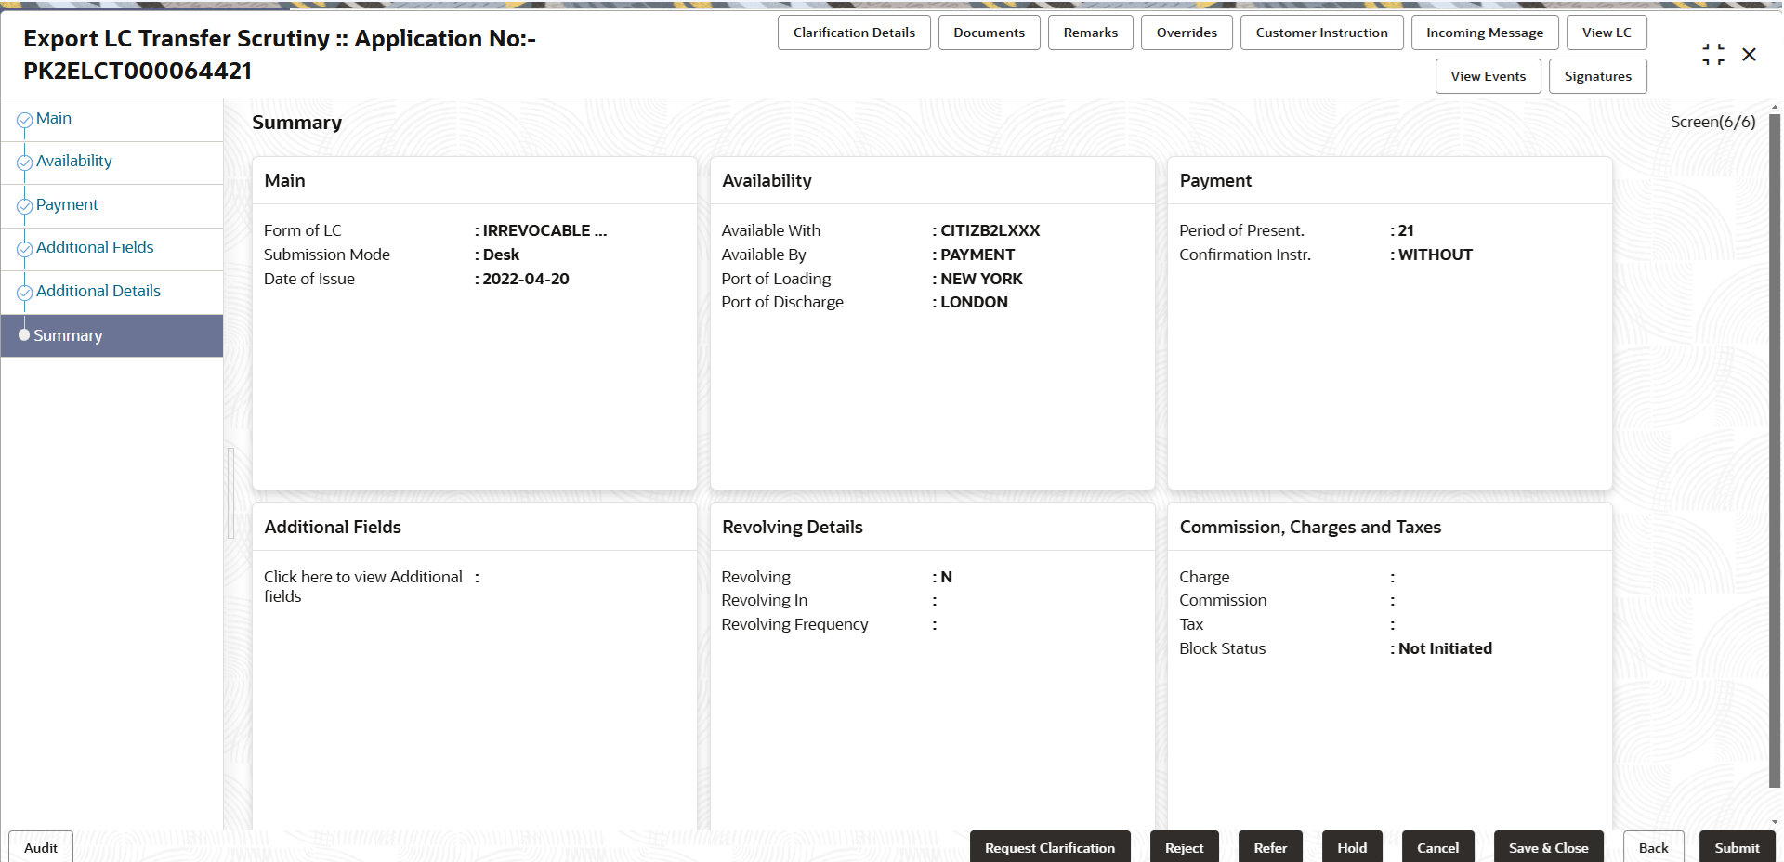Close the Export LC Transfer Scrutiny screen
The image size is (1784, 862).
1749,55
